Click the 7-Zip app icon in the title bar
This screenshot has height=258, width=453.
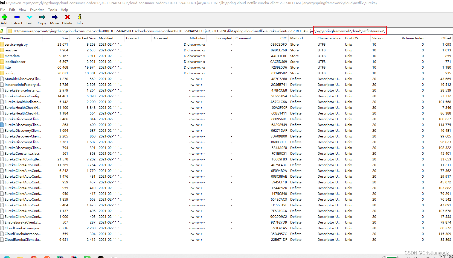click(2, 3)
